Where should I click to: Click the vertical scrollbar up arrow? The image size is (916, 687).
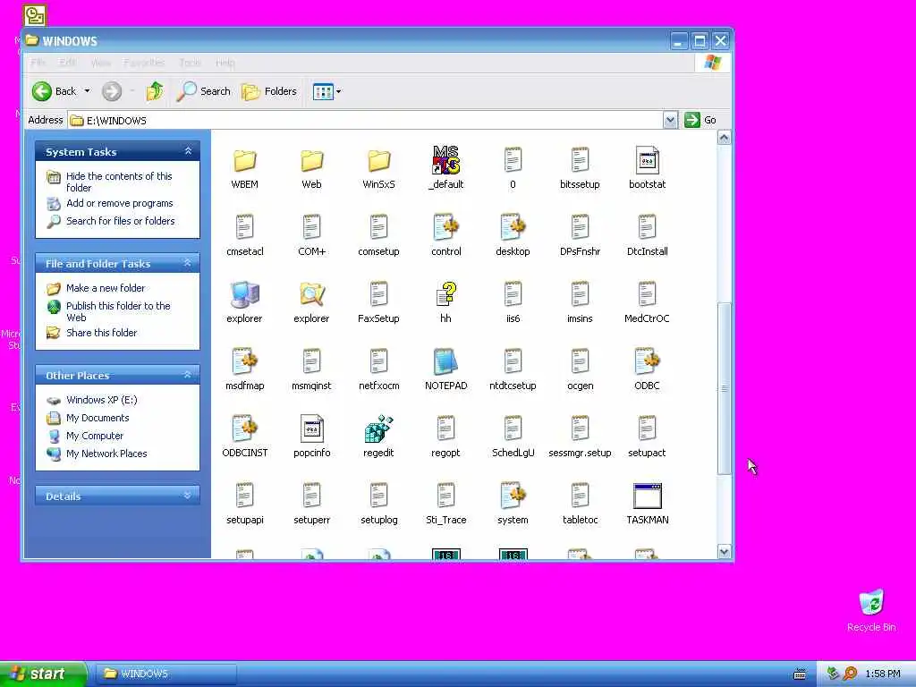[724, 138]
